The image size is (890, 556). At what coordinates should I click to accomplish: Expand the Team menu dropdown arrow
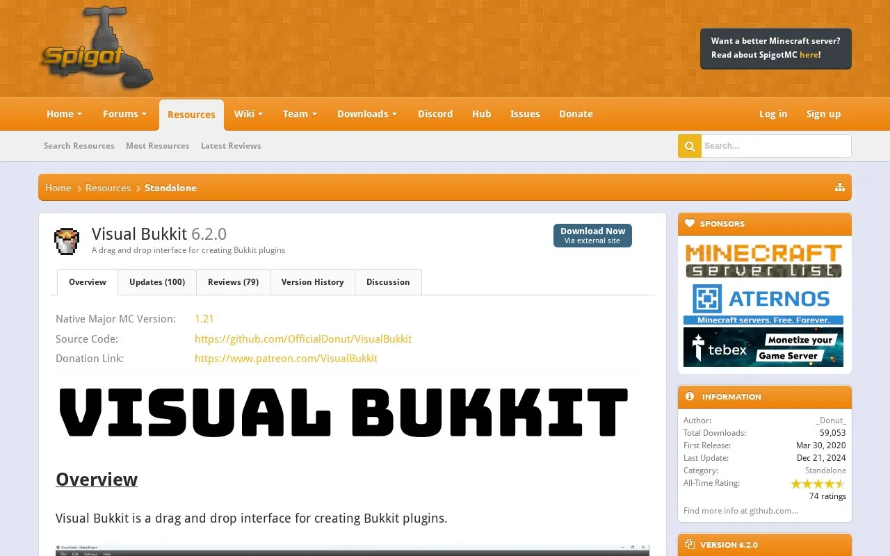[314, 115]
